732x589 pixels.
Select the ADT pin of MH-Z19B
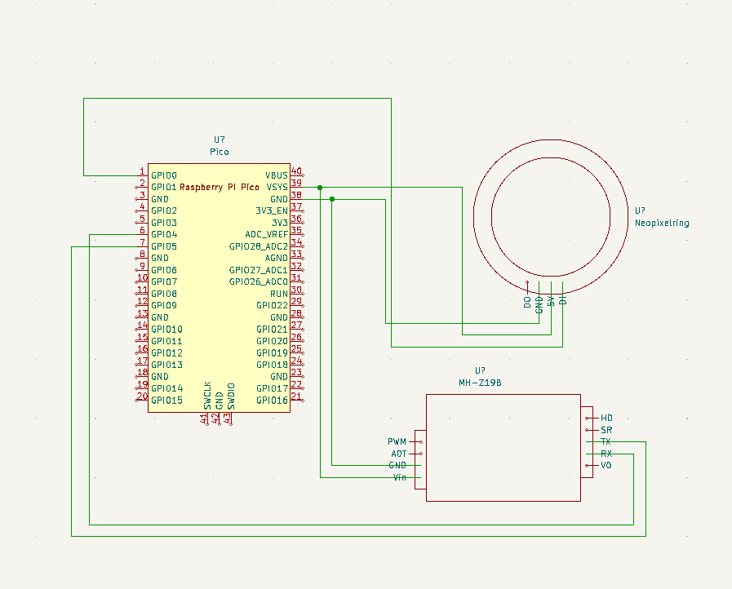pyautogui.click(x=399, y=454)
